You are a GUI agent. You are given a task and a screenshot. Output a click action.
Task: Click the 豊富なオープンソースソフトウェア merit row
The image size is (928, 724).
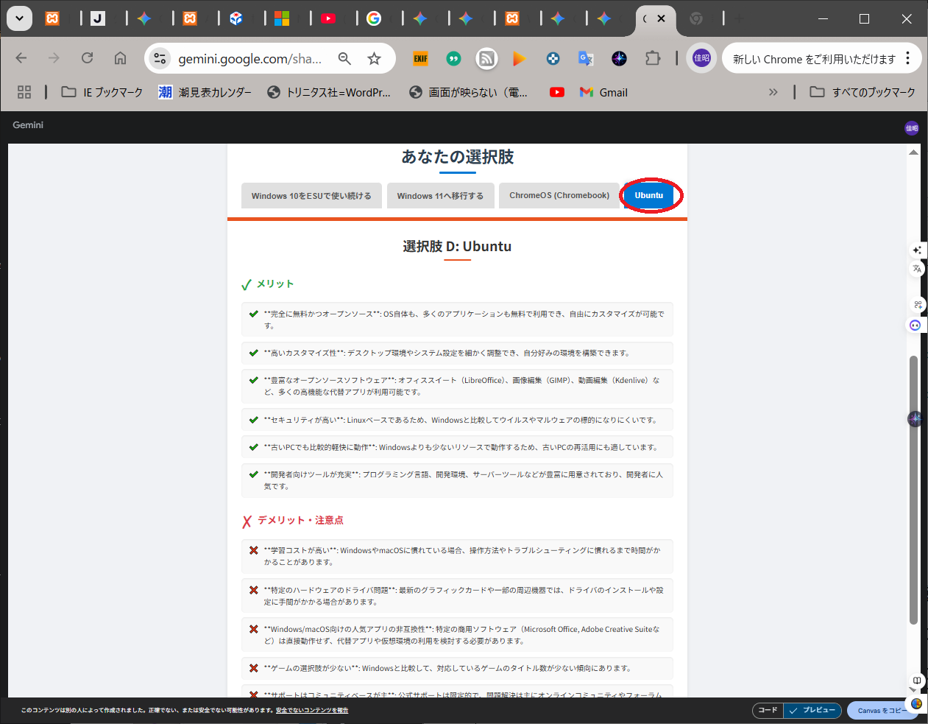[x=457, y=386]
